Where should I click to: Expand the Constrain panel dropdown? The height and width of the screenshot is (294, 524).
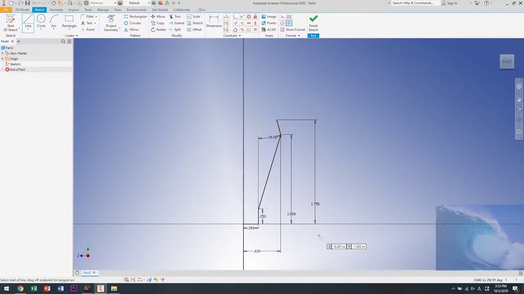click(232, 36)
